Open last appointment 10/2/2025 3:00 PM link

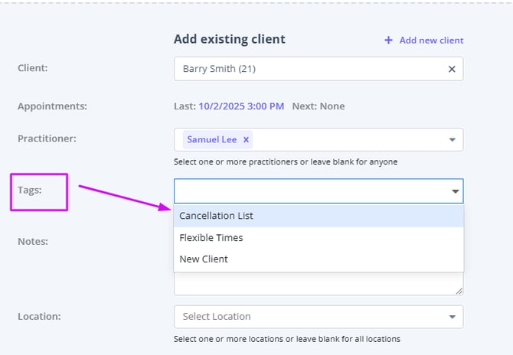tap(241, 106)
